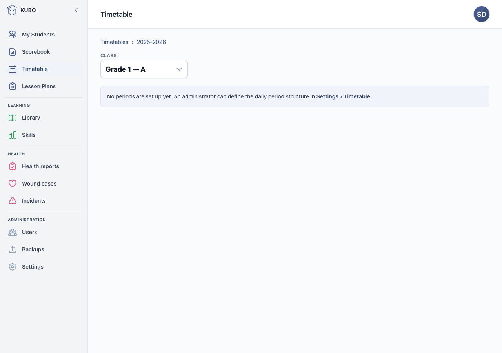Go to the Scorebook page
Image resolution: width=502 pixels, height=353 pixels.
(44, 52)
